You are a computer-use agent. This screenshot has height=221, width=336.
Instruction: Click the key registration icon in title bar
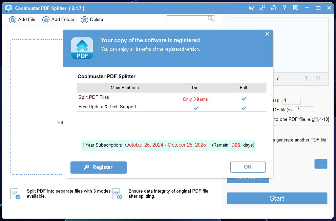[262, 8]
